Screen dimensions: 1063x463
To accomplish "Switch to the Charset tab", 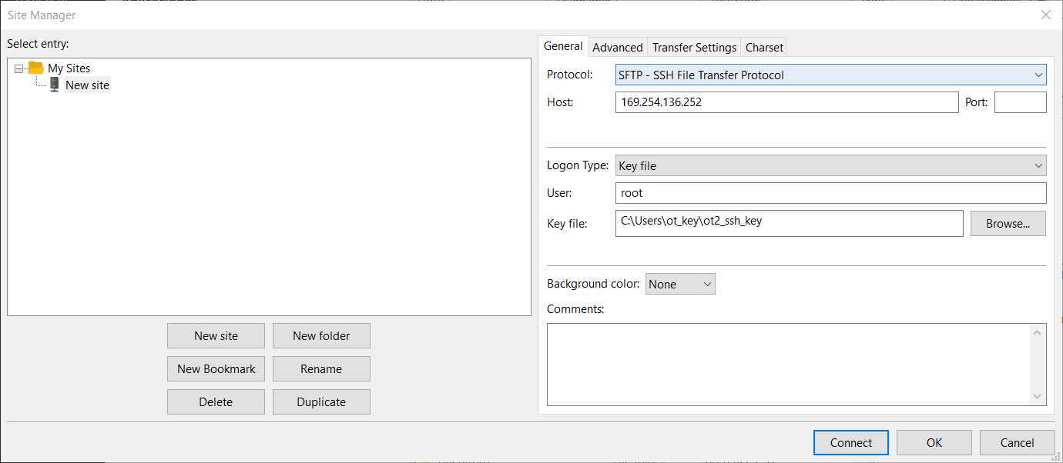I will (x=764, y=48).
